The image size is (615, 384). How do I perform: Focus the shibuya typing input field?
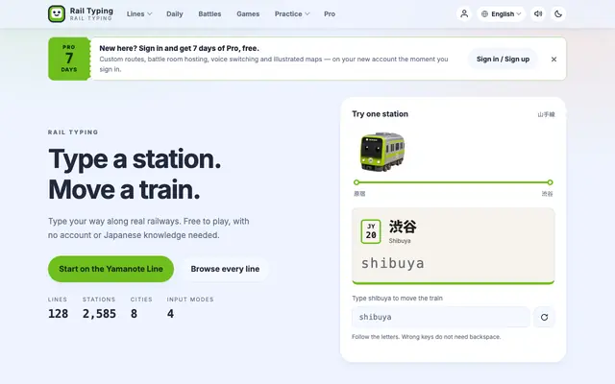tap(441, 317)
